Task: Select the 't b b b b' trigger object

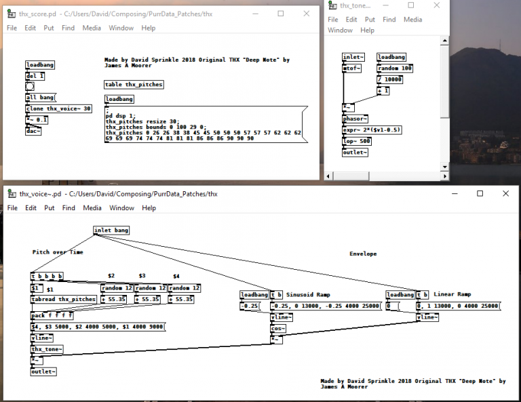Action: [47, 276]
